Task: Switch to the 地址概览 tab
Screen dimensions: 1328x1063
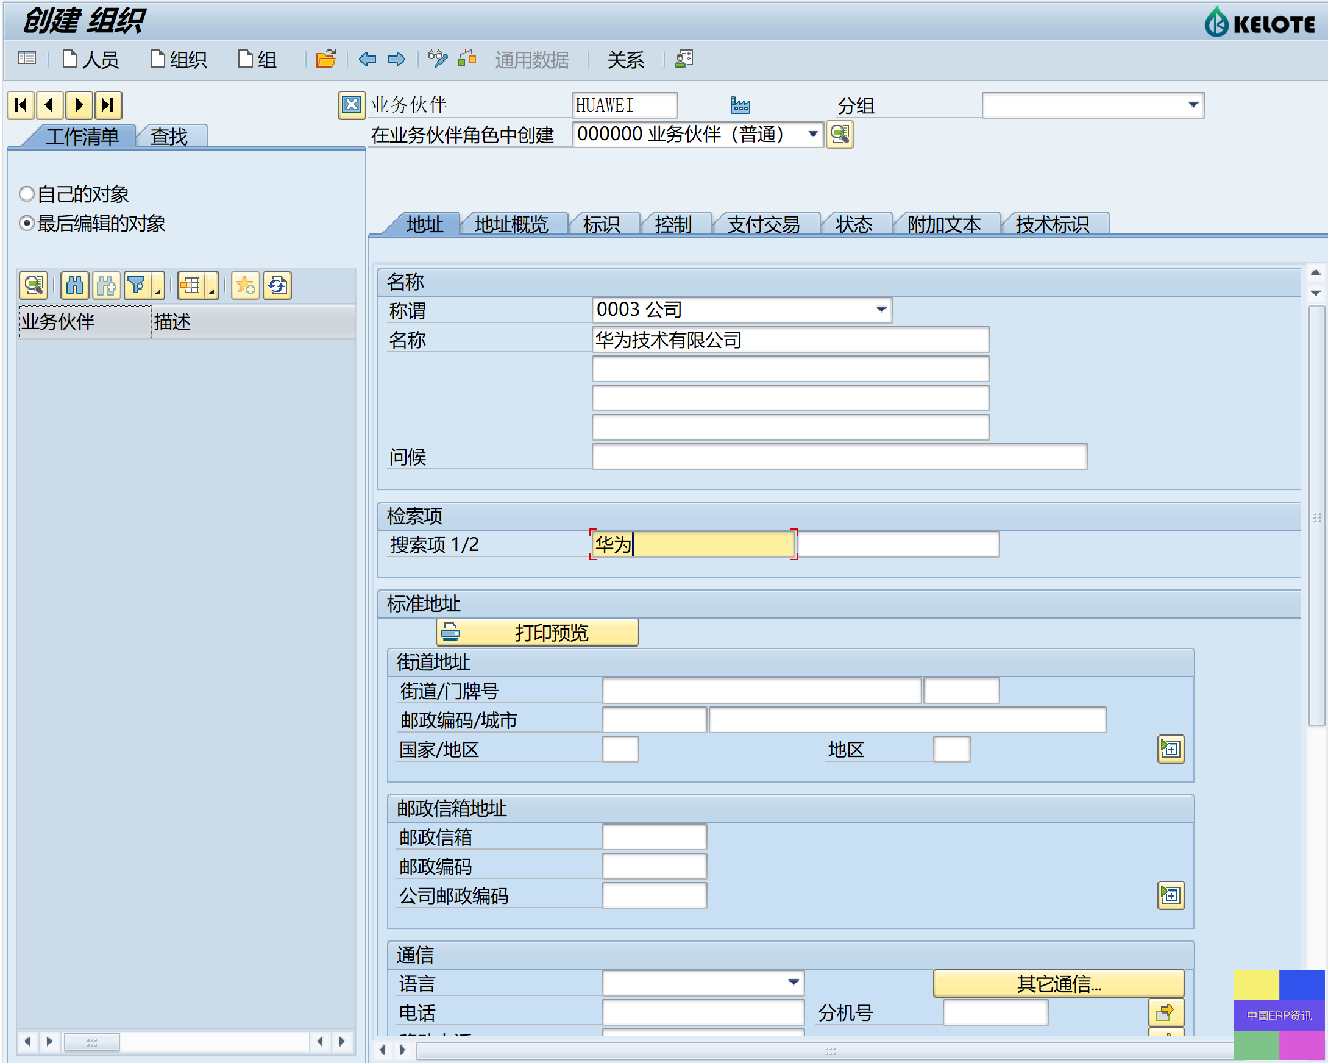Action: tap(511, 225)
